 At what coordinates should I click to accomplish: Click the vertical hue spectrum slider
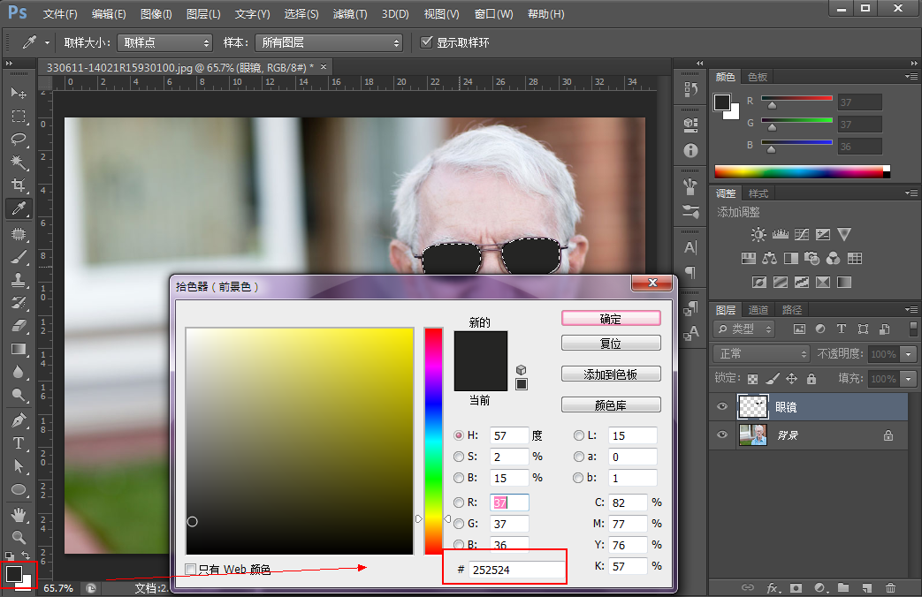(x=433, y=442)
